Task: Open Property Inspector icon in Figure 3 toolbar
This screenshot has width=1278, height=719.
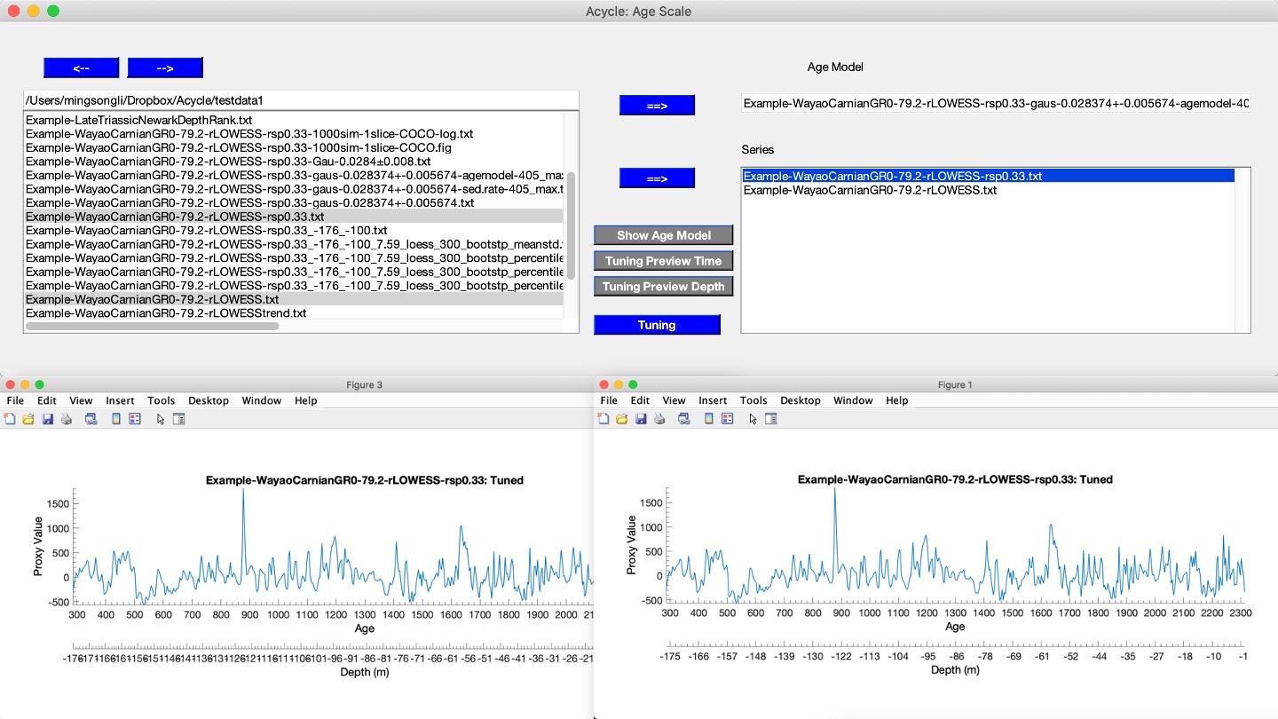Action: tap(178, 419)
